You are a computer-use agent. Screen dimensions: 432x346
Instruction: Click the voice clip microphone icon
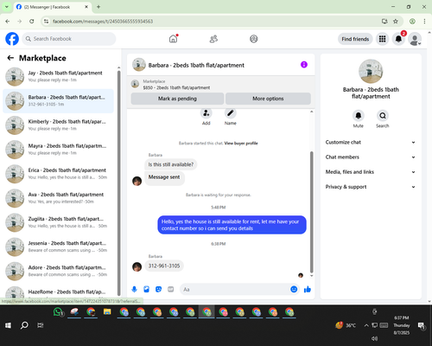point(134,289)
